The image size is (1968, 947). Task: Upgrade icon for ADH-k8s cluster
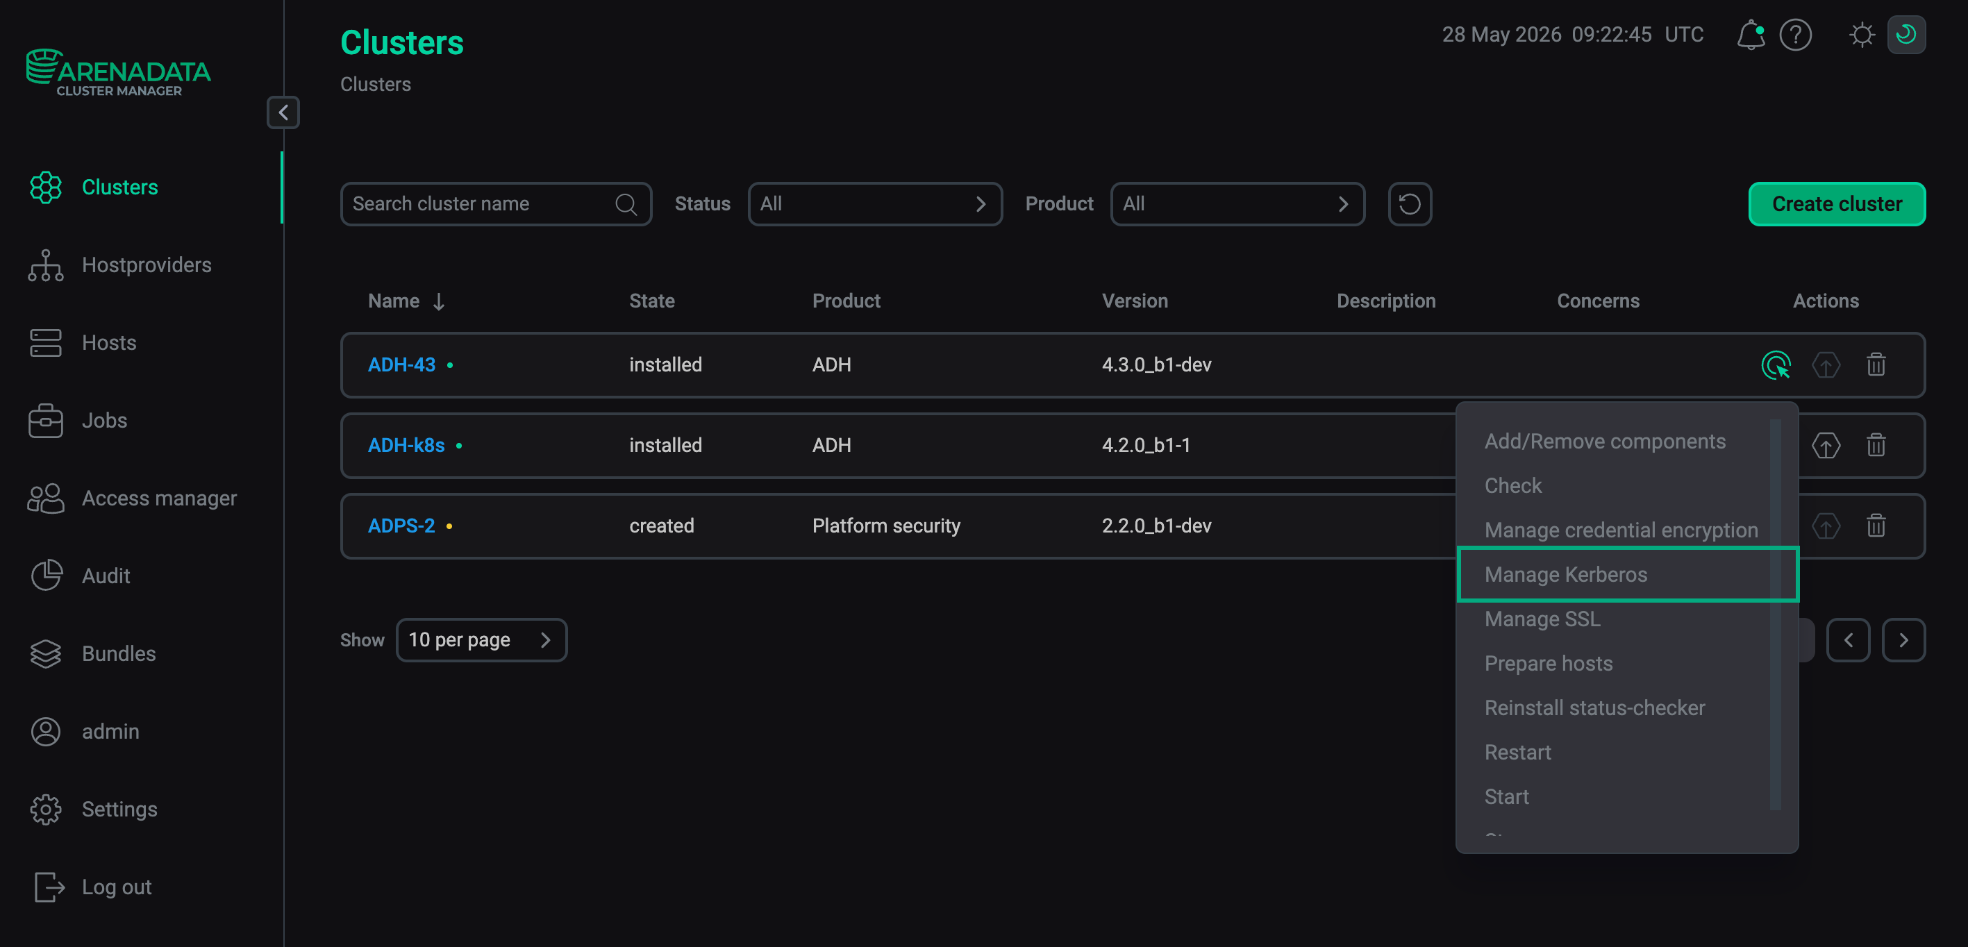(x=1826, y=445)
